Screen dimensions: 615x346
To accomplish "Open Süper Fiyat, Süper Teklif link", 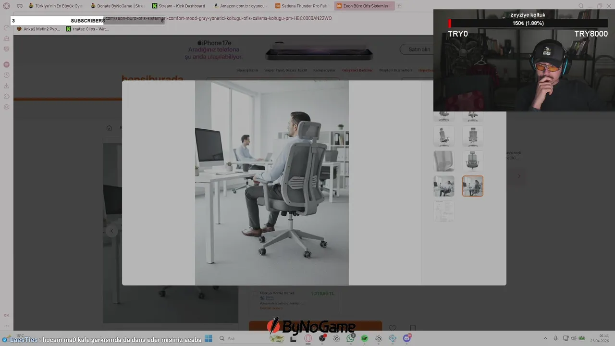I will coord(285,70).
